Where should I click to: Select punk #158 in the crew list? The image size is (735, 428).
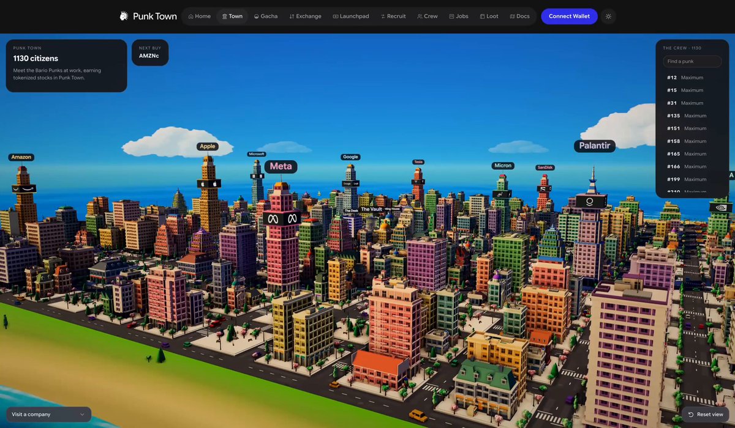click(x=692, y=141)
